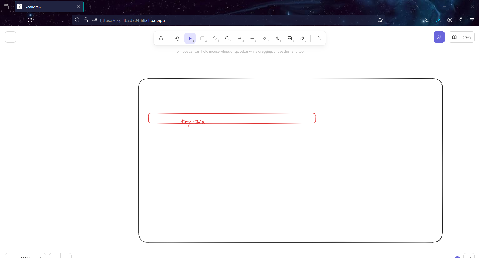
Task: Select the Insert image tool
Action: (x=290, y=38)
